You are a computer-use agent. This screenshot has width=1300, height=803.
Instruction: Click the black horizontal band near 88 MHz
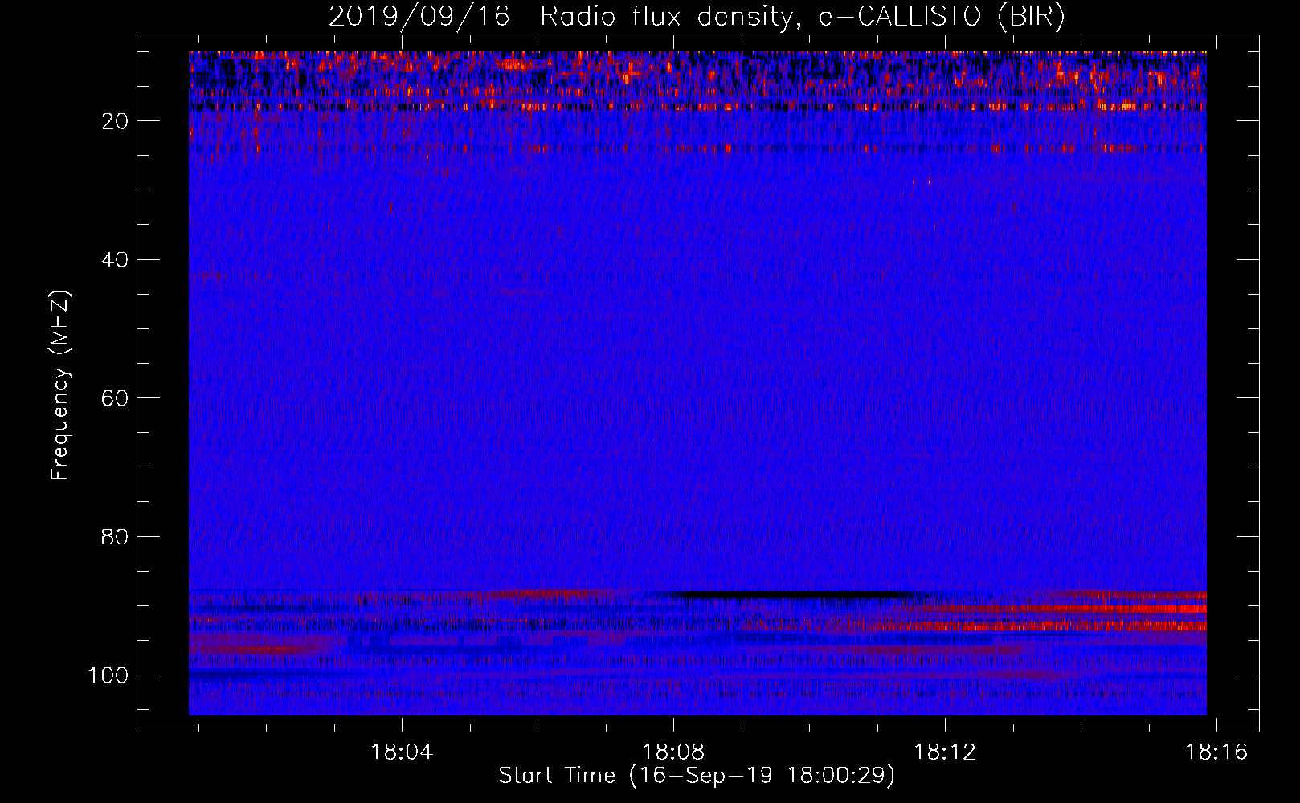point(795,595)
